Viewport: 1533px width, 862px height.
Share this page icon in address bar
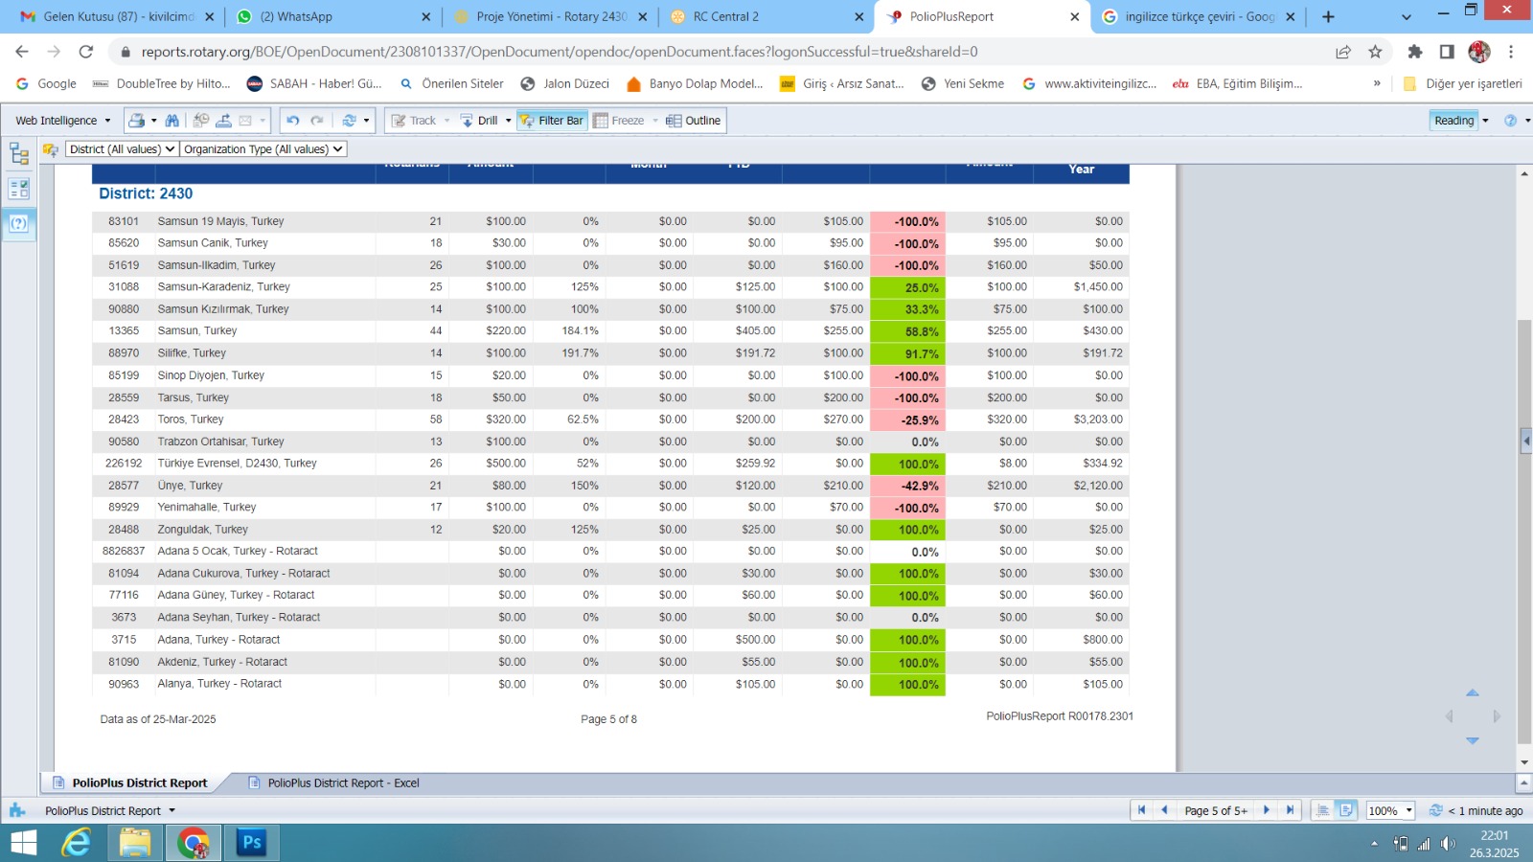pos(1343,52)
